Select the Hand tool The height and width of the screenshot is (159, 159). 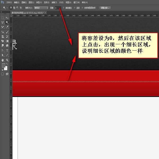3,60
